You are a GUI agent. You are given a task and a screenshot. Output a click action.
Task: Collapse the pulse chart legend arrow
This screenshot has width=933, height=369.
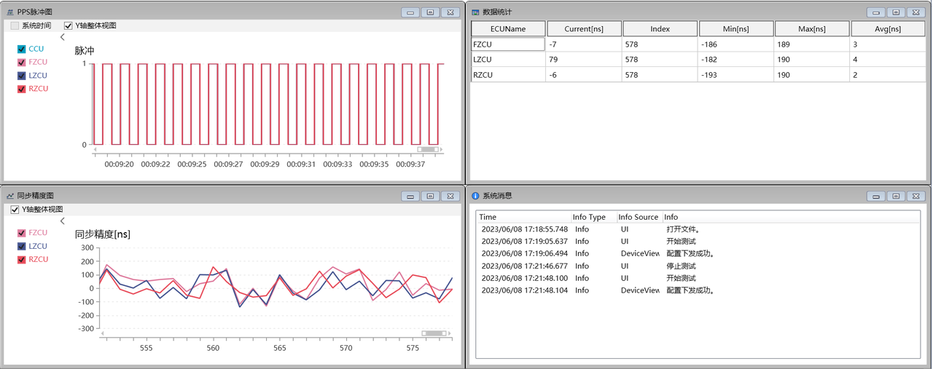pos(63,37)
